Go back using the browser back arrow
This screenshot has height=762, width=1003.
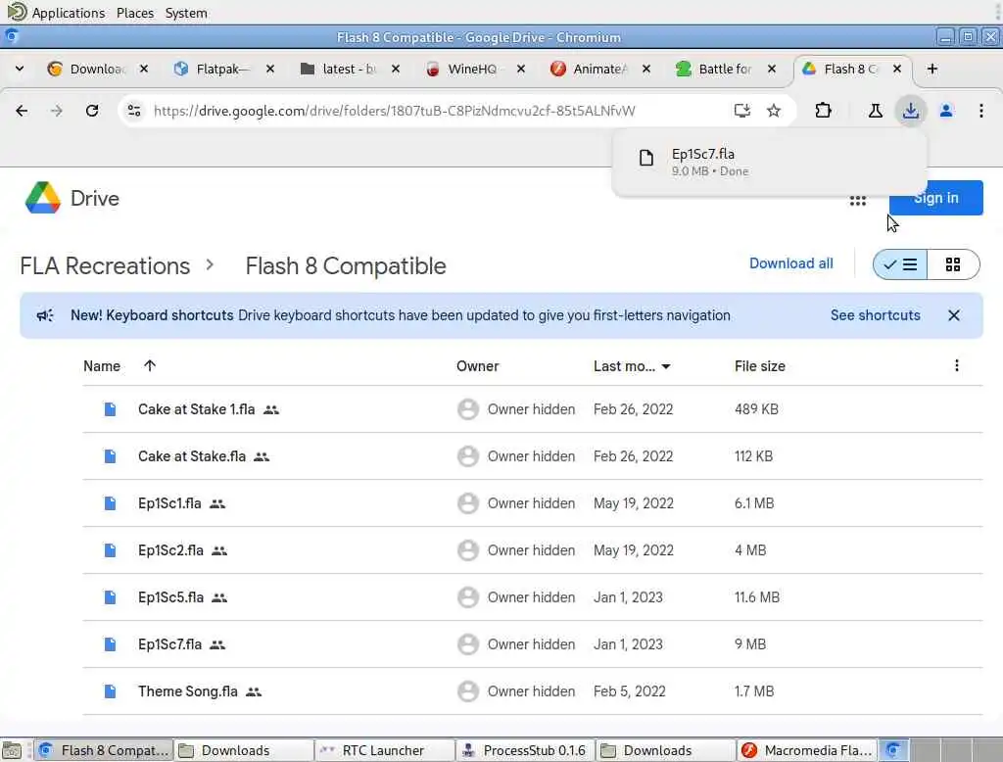(x=22, y=111)
